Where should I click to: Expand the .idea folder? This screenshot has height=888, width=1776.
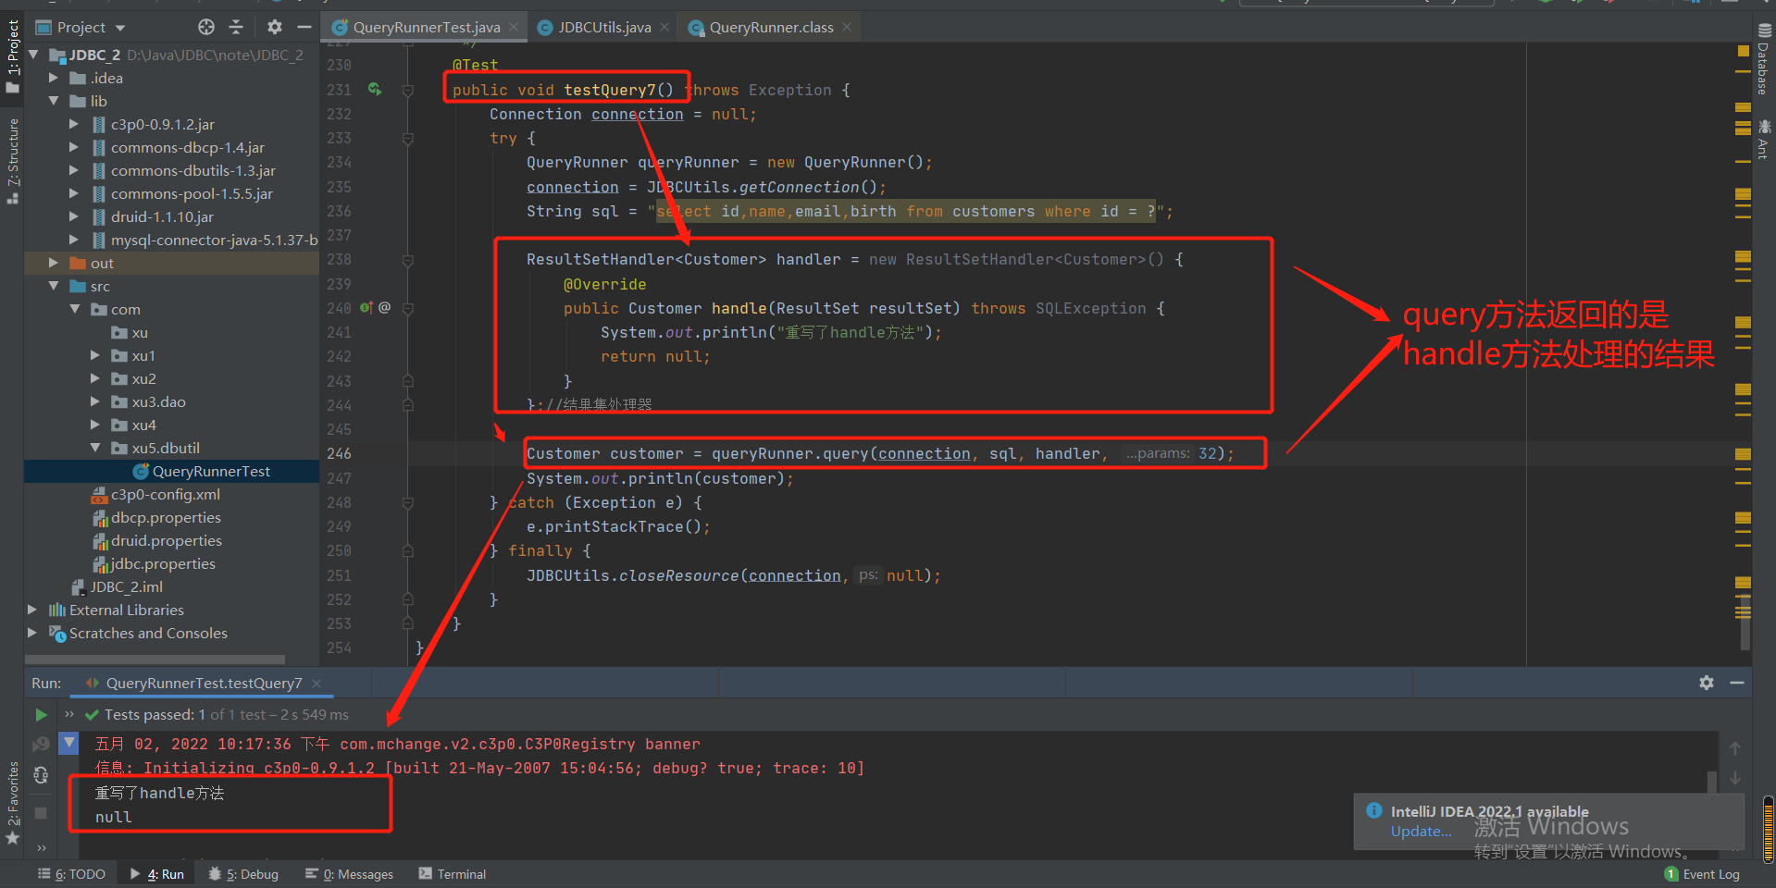pos(53,78)
